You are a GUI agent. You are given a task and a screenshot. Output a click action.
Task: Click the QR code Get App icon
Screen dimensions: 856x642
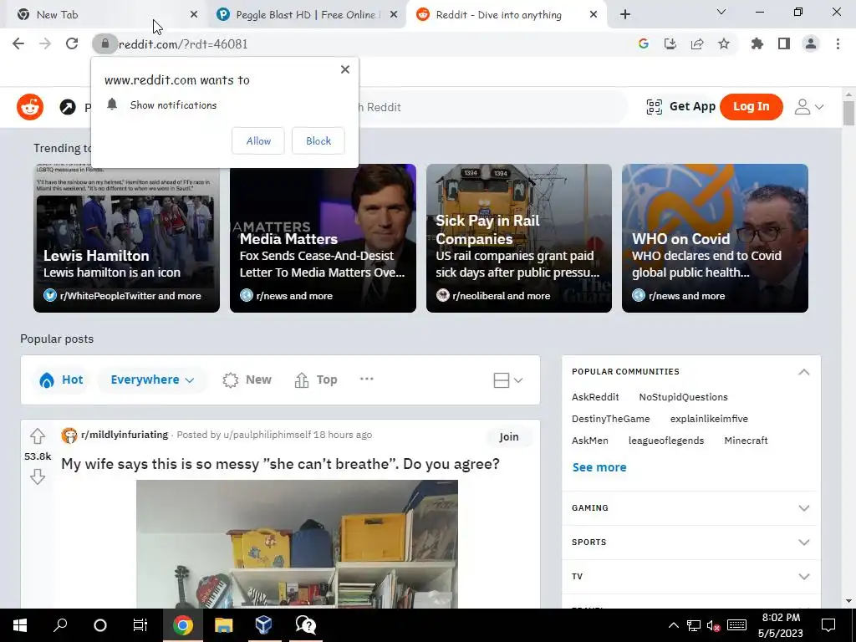pyautogui.click(x=654, y=106)
